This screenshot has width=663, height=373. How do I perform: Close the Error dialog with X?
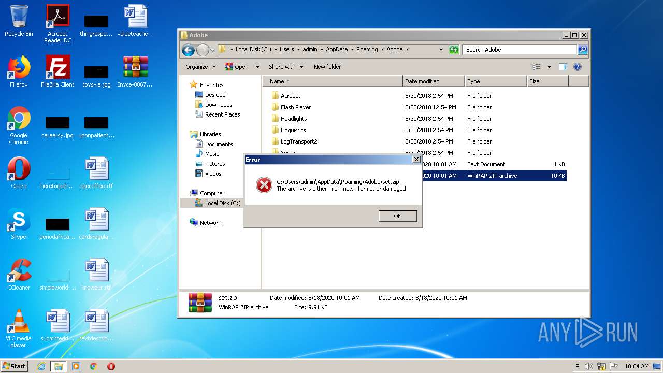click(416, 160)
